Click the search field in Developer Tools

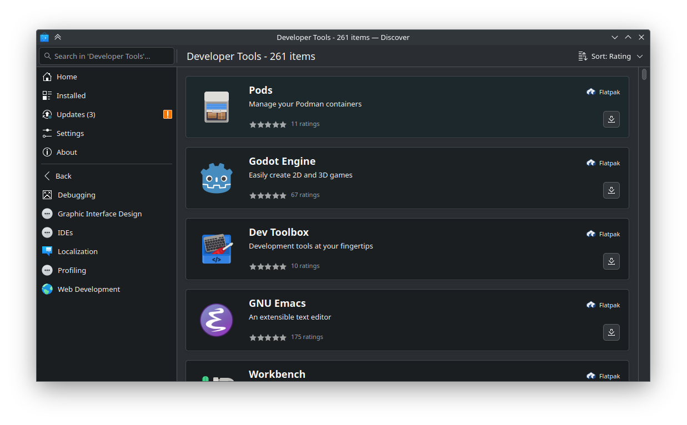[x=107, y=56]
